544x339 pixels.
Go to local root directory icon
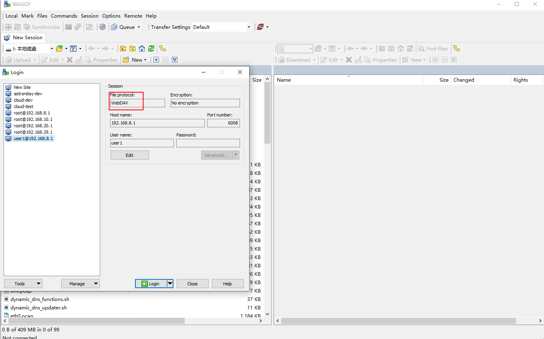click(x=132, y=48)
